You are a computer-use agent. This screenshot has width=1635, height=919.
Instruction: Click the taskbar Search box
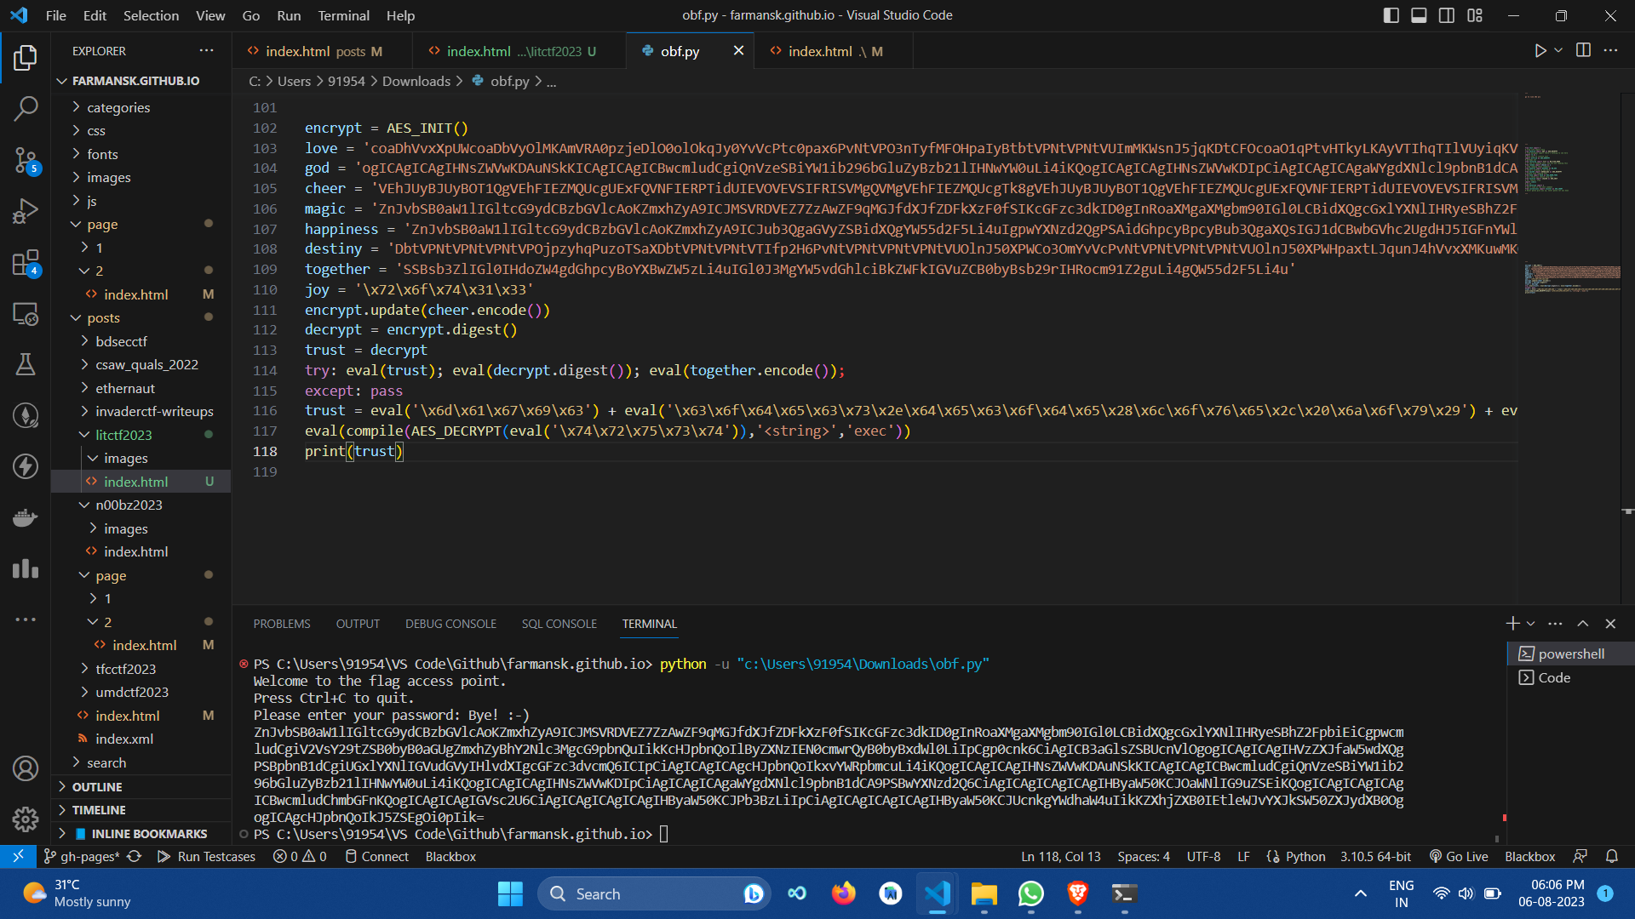654,894
